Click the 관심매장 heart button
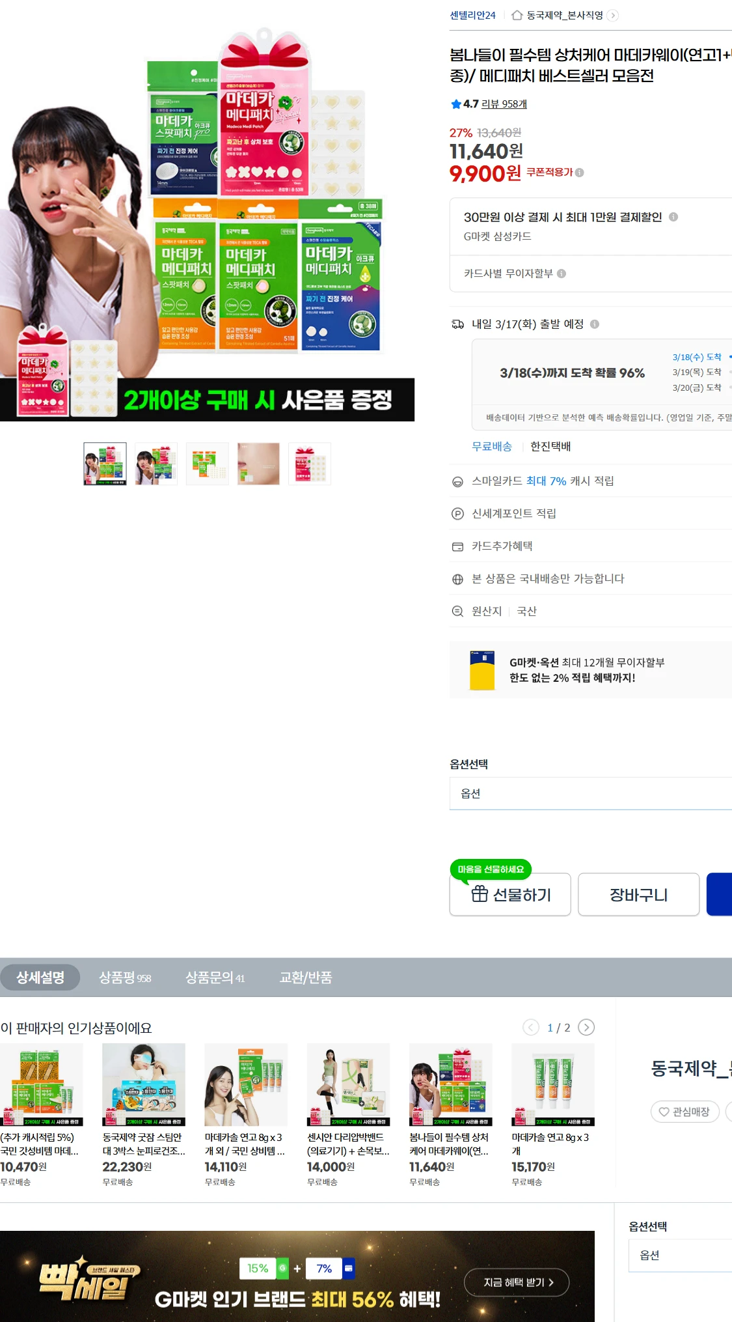The image size is (732, 1322). tap(685, 1112)
